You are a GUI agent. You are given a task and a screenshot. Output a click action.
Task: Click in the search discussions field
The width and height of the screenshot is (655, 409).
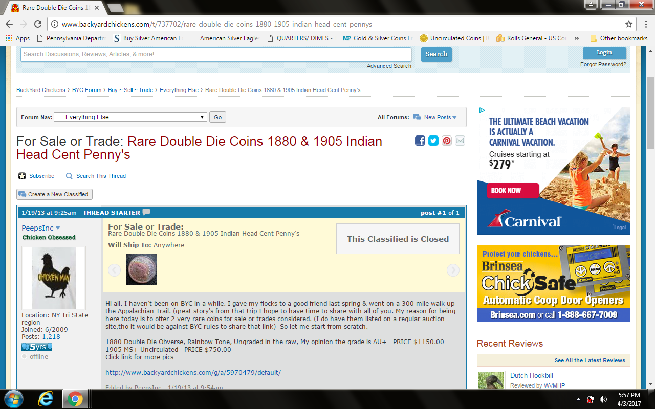pos(216,54)
